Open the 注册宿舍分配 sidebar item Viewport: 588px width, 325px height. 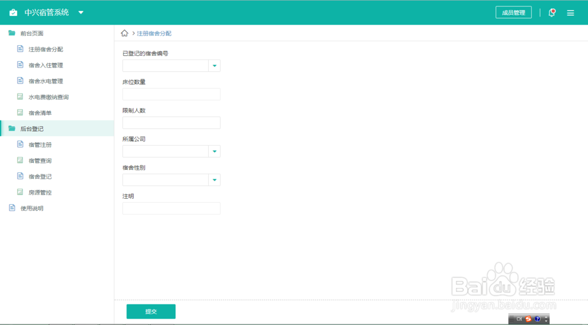pos(46,49)
